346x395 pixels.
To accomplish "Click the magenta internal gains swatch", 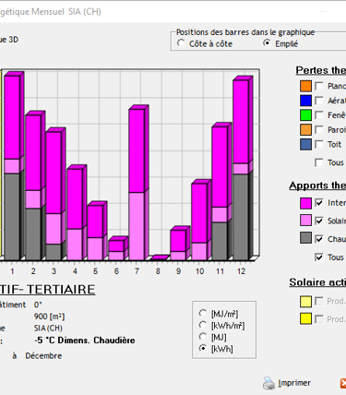I will (305, 203).
